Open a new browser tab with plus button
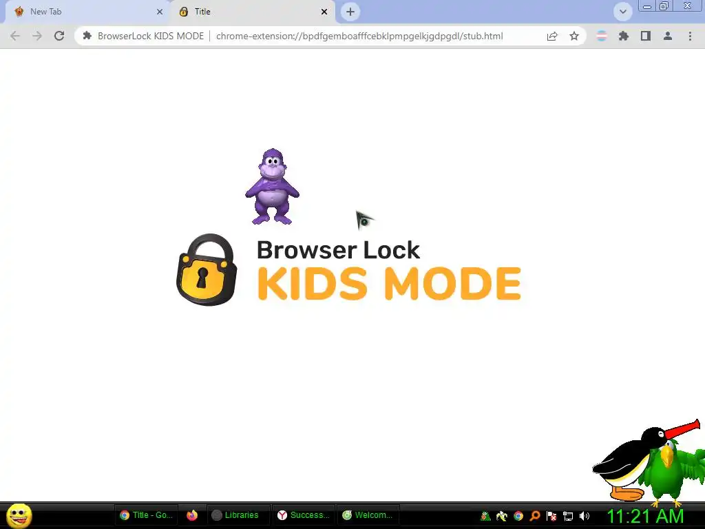 (x=350, y=12)
